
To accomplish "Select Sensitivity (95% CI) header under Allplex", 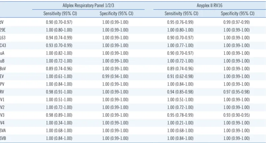I will [x=60, y=13].
